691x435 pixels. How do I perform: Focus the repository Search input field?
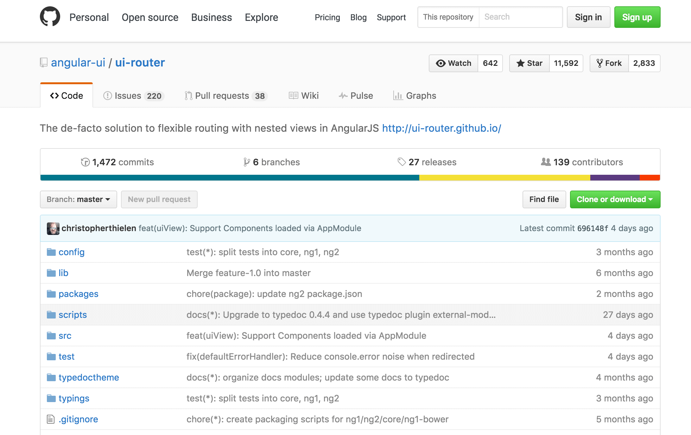point(521,17)
